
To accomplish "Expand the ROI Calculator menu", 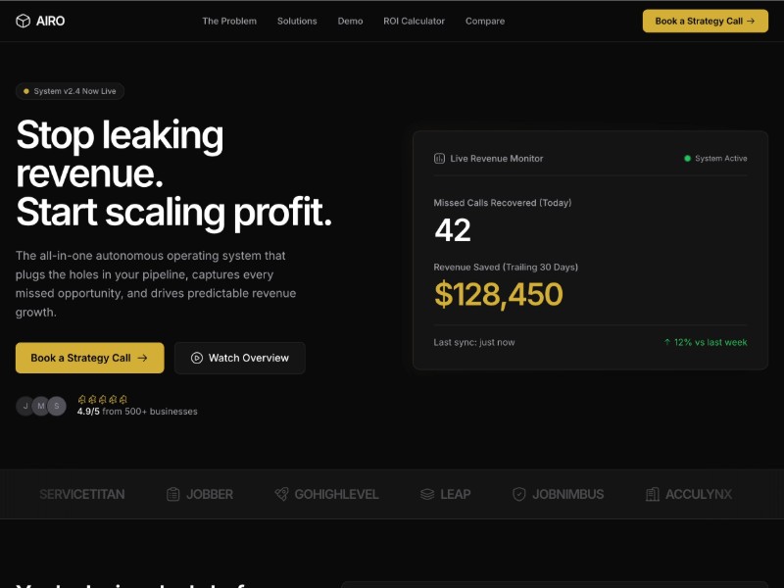I will pyautogui.click(x=414, y=21).
